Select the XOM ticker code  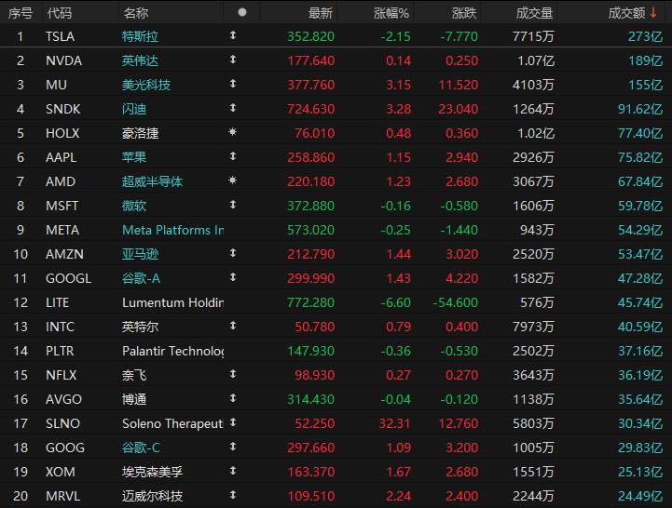pyautogui.click(x=61, y=472)
